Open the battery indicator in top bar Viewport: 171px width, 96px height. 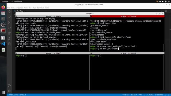[169, 2]
